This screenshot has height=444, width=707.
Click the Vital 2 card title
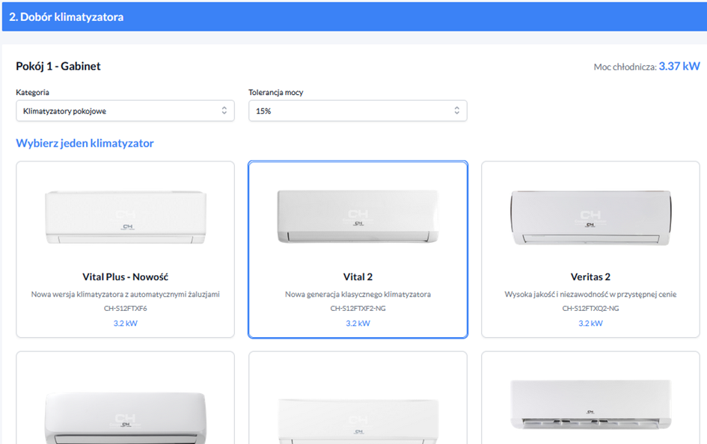click(x=358, y=277)
